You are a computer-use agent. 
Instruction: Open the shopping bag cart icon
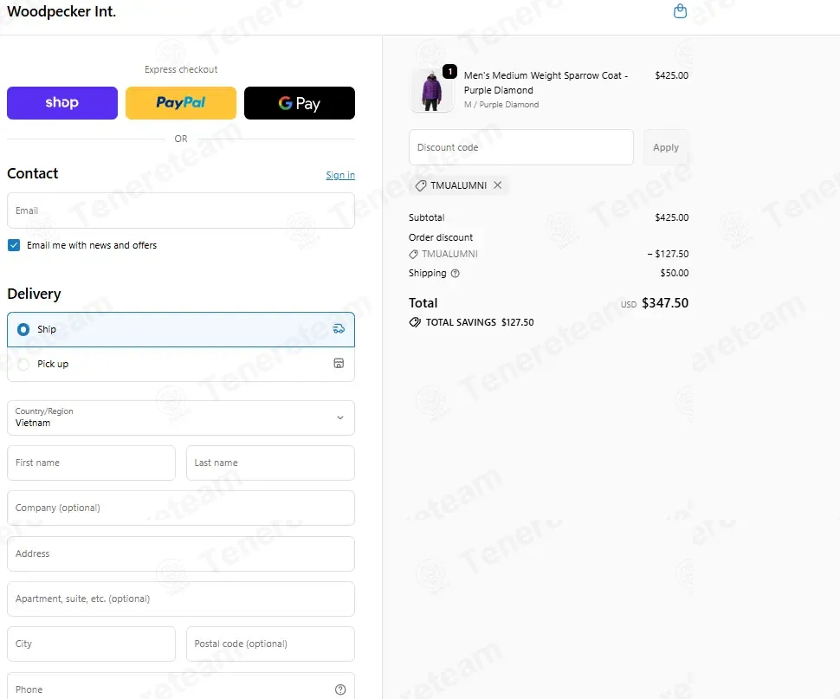[x=680, y=11]
